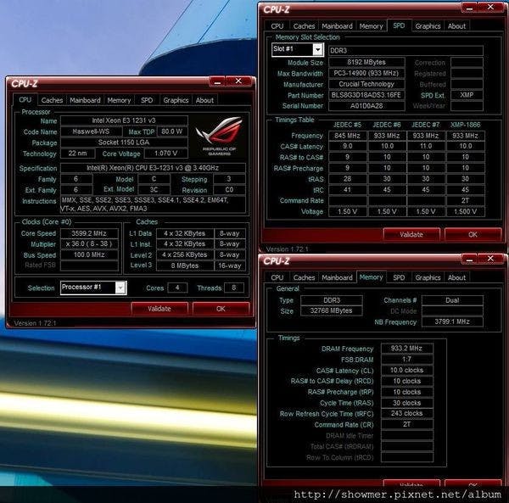Viewport: 509px width, 503px height.
Task: Click the 'Dual' channels value
Action: point(452,300)
